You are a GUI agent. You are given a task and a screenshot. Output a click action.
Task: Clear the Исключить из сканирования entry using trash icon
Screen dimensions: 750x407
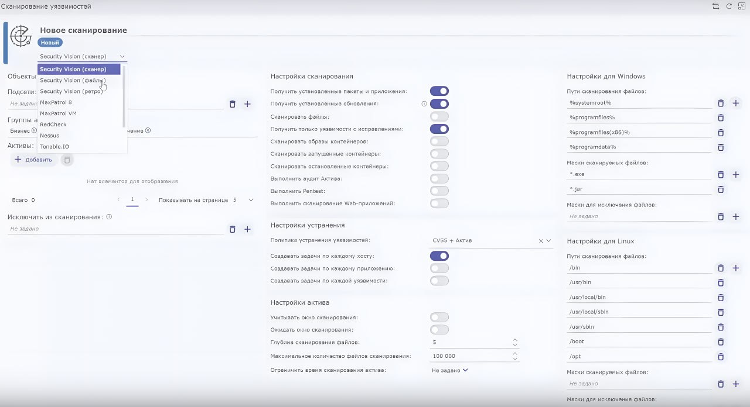pyautogui.click(x=232, y=229)
